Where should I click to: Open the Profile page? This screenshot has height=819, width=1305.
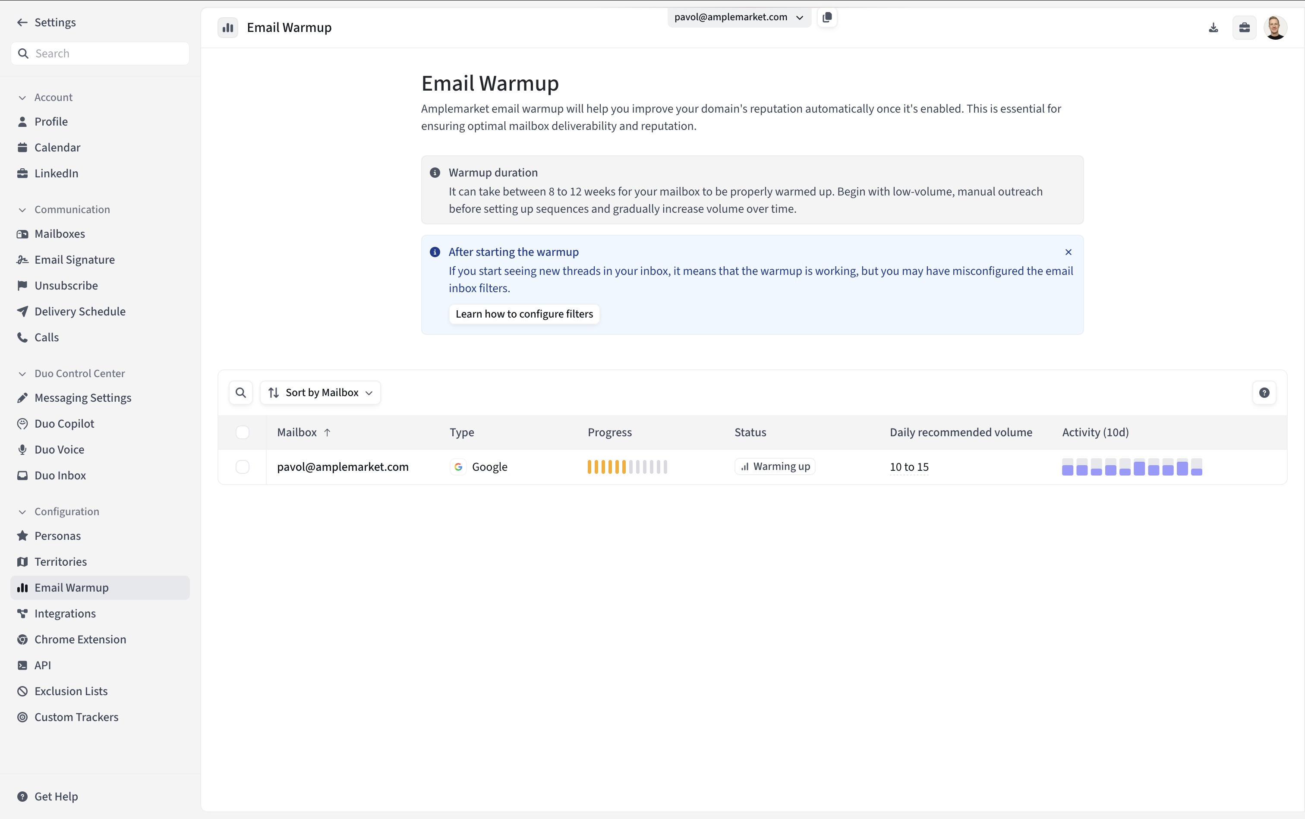(x=100, y=122)
